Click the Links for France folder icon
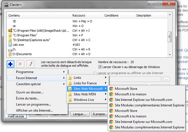The height and width of the screenshot is (132, 188). coord(70,83)
